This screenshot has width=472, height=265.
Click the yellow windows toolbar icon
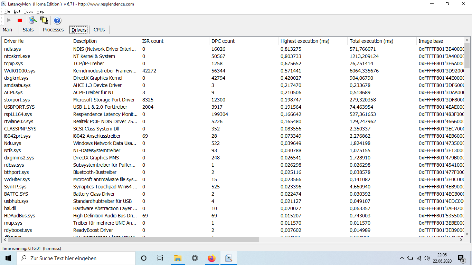point(44,20)
